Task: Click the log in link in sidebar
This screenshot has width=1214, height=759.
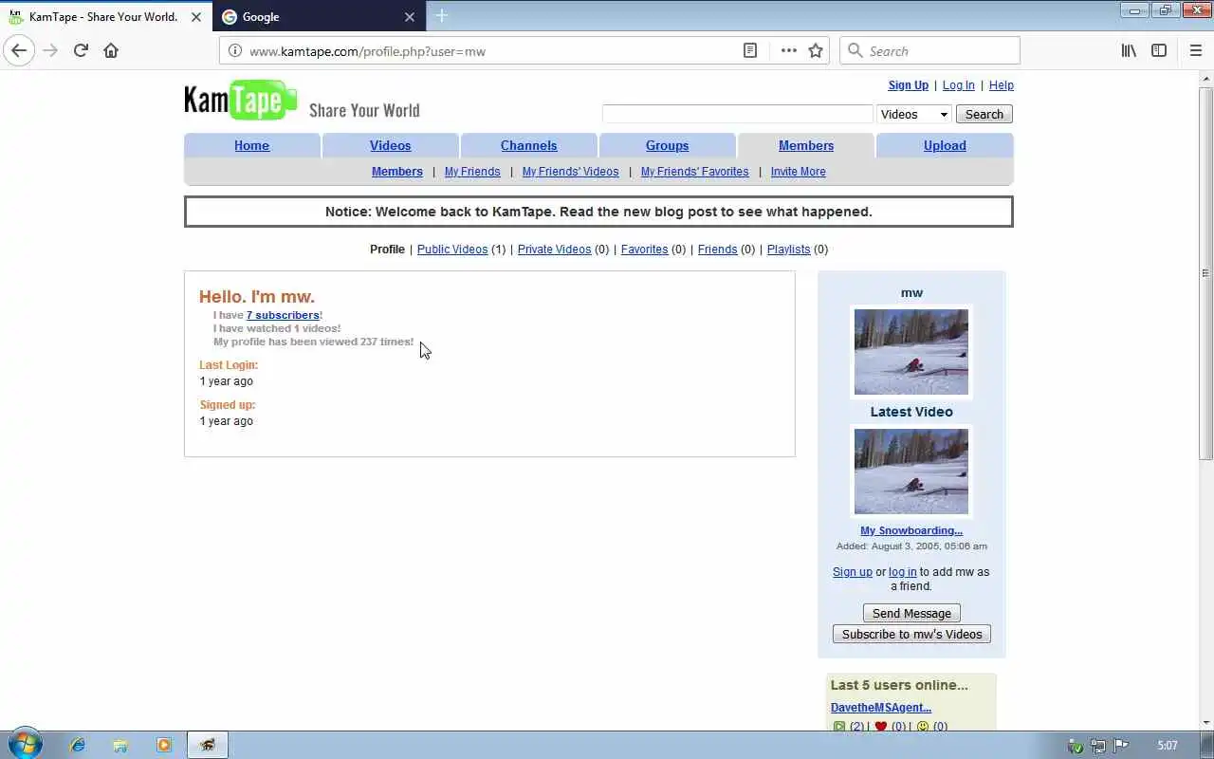Action: [902, 572]
